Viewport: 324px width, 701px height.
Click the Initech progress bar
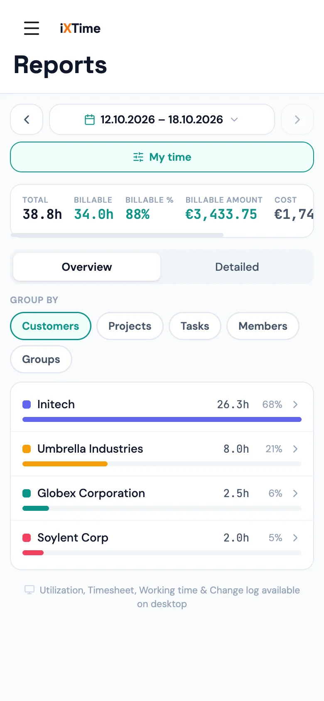point(162,419)
